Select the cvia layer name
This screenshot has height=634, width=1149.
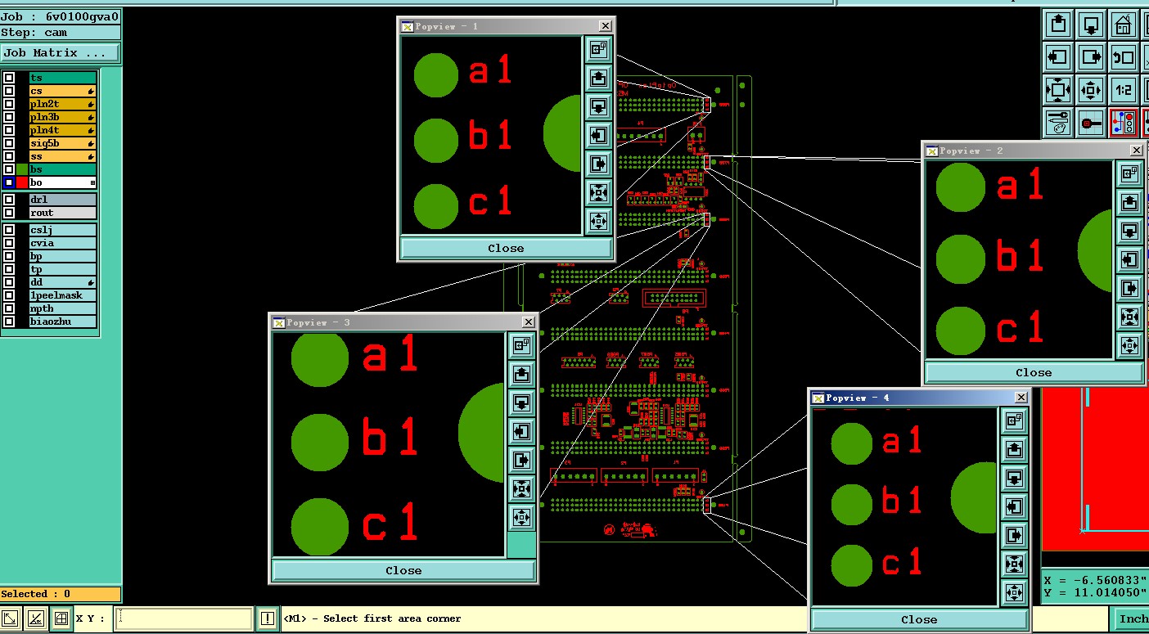coord(63,243)
